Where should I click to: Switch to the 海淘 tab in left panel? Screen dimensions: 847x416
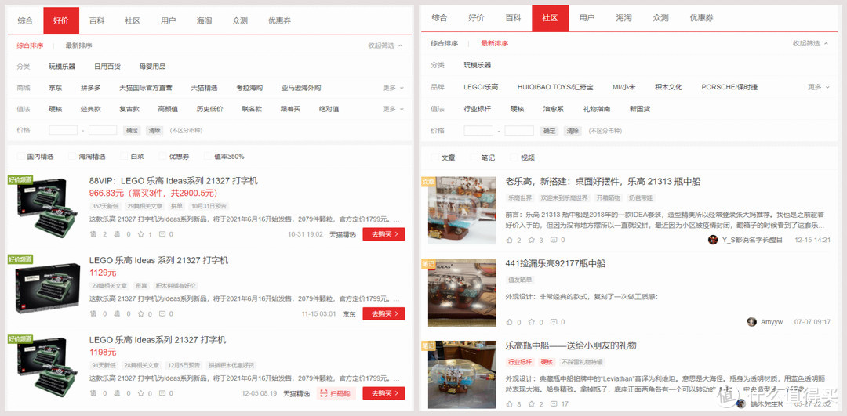[204, 20]
